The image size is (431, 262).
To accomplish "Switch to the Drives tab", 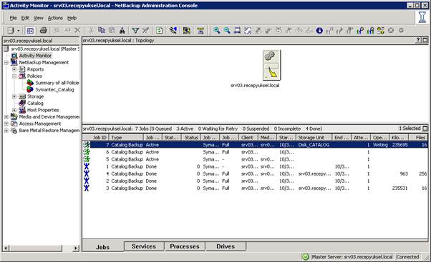I will [x=226, y=246].
